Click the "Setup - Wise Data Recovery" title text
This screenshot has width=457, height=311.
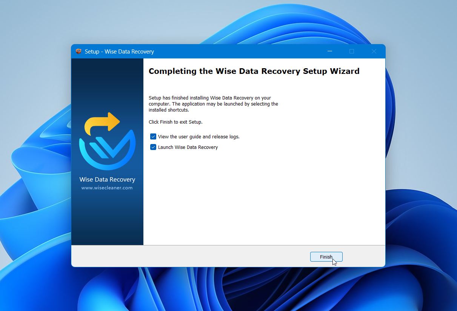[x=120, y=51]
